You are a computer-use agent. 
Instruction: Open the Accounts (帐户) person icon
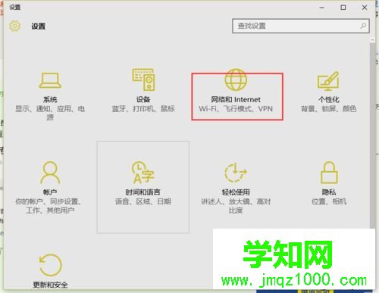coord(50,173)
